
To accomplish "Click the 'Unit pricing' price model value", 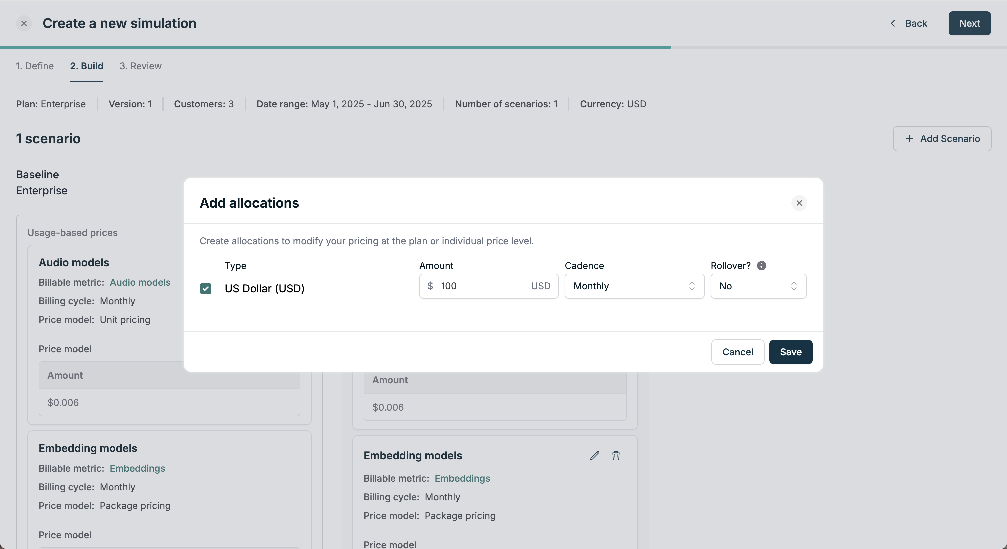I will pos(125,320).
